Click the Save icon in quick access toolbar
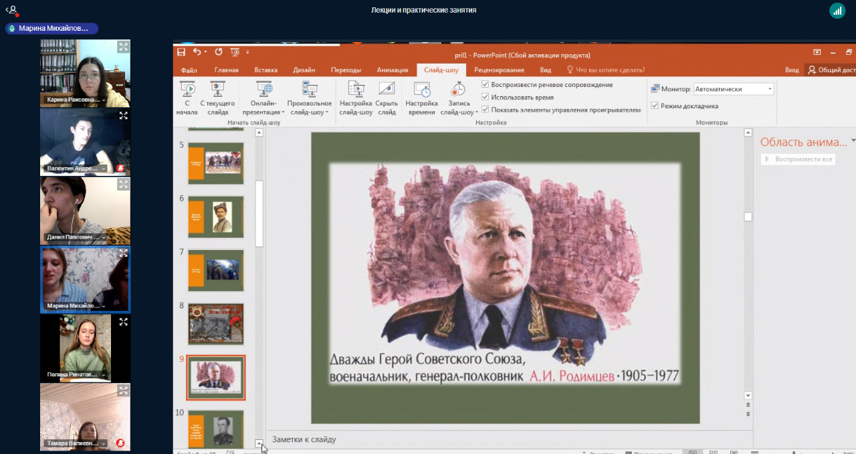 coord(181,52)
